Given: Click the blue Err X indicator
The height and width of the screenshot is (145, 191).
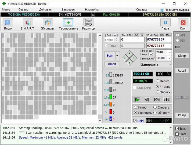Looking at the screenshot, I should tap(110, 119).
